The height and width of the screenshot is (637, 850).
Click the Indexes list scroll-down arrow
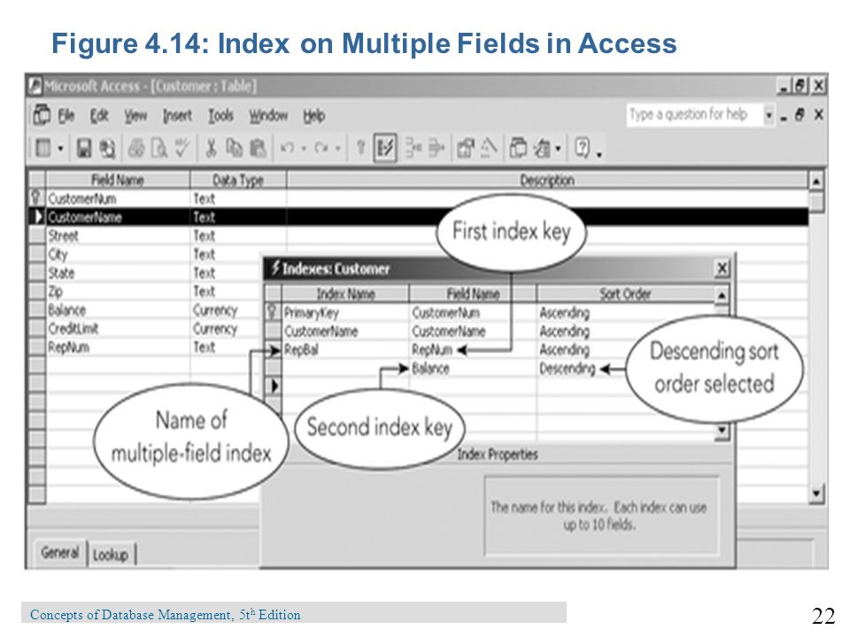point(722,431)
